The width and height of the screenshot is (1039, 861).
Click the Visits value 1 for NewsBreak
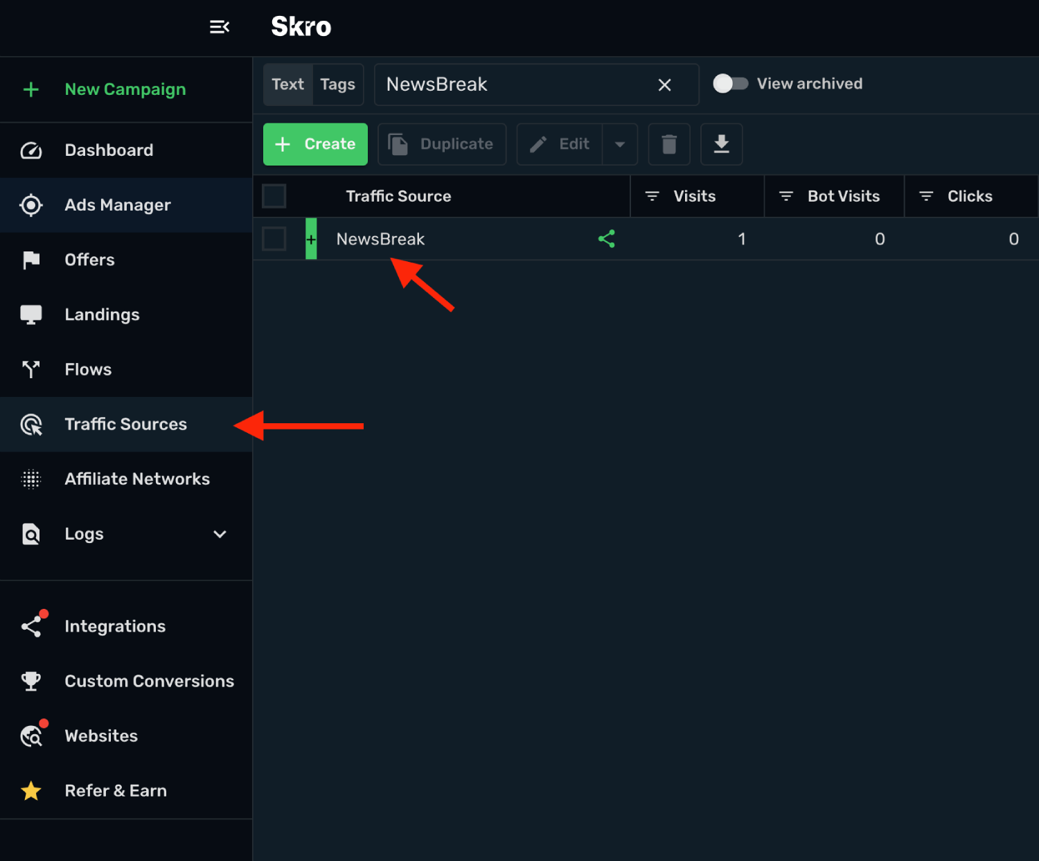coord(742,239)
